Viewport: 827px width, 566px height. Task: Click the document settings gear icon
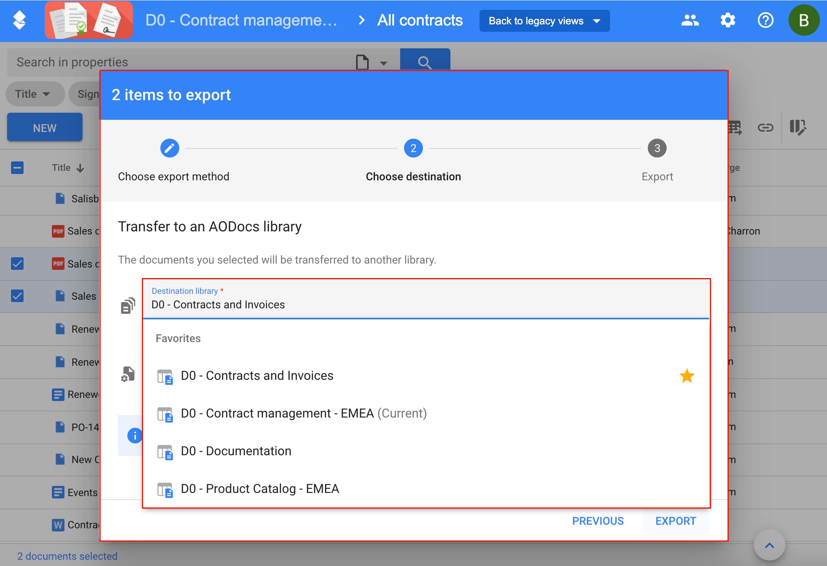pyautogui.click(x=128, y=374)
